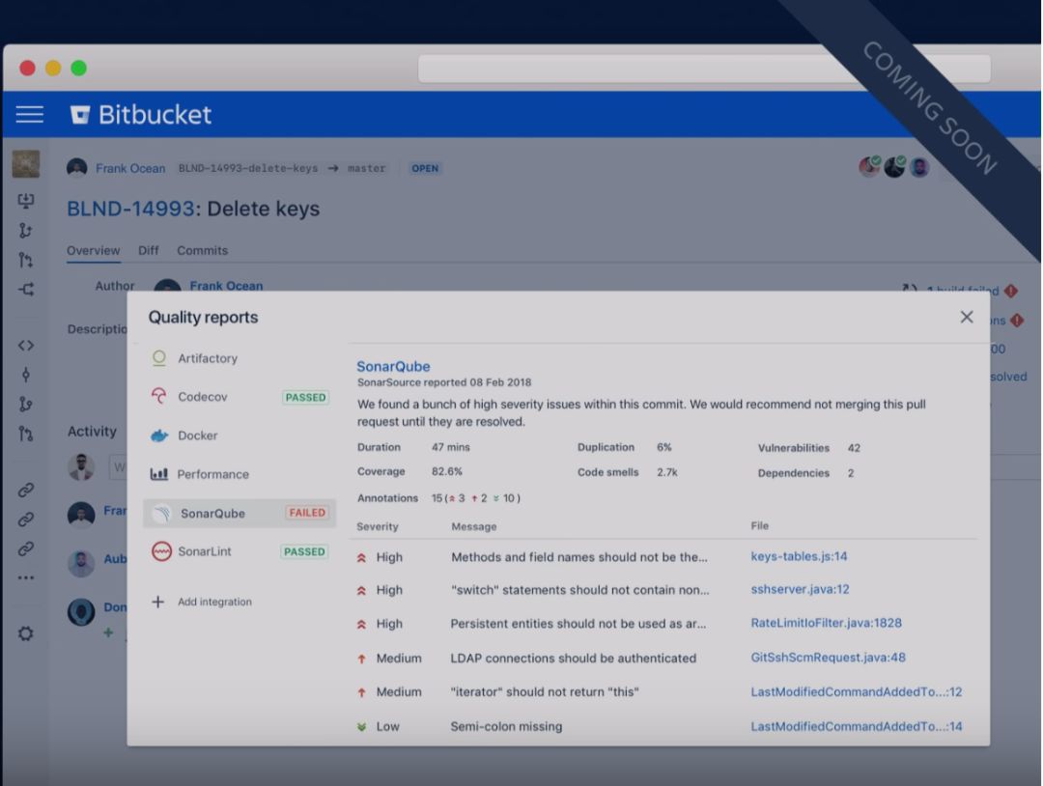Click the SonarLint red wave icon
This screenshot has width=1043, height=786.
(x=161, y=551)
